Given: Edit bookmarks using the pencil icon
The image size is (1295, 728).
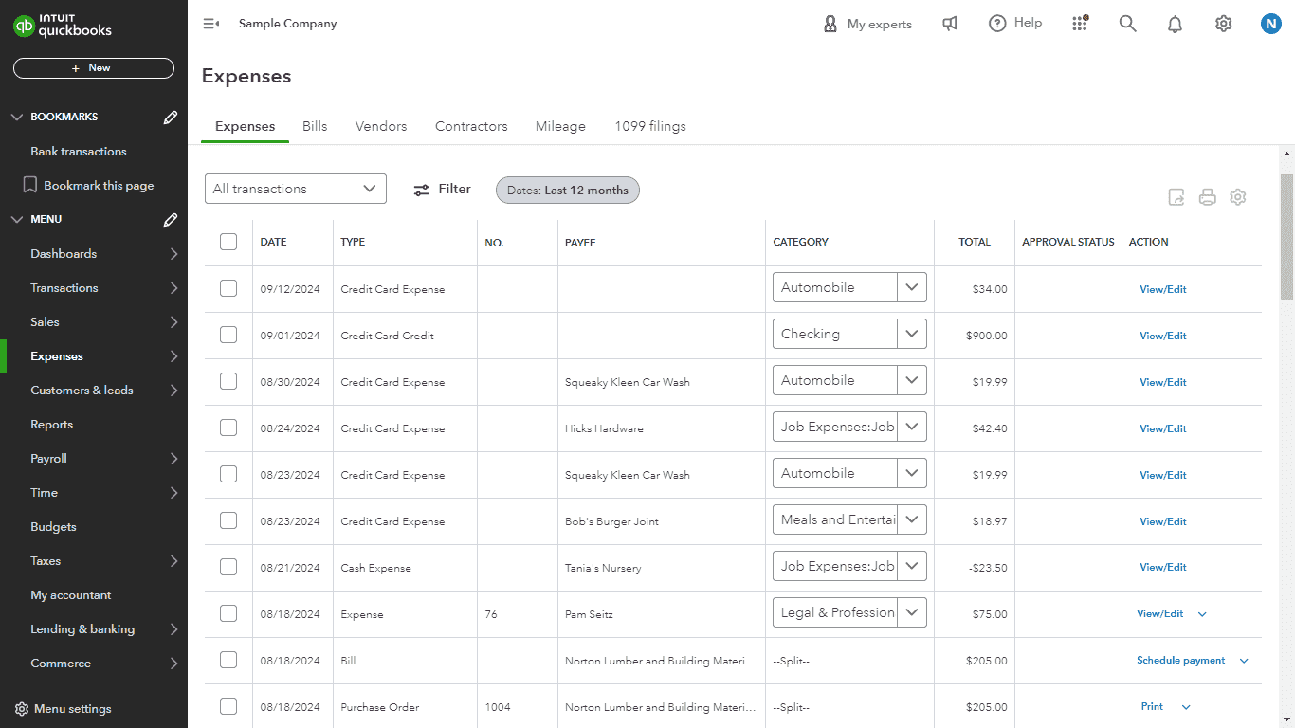Looking at the screenshot, I should [x=170, y=117].
